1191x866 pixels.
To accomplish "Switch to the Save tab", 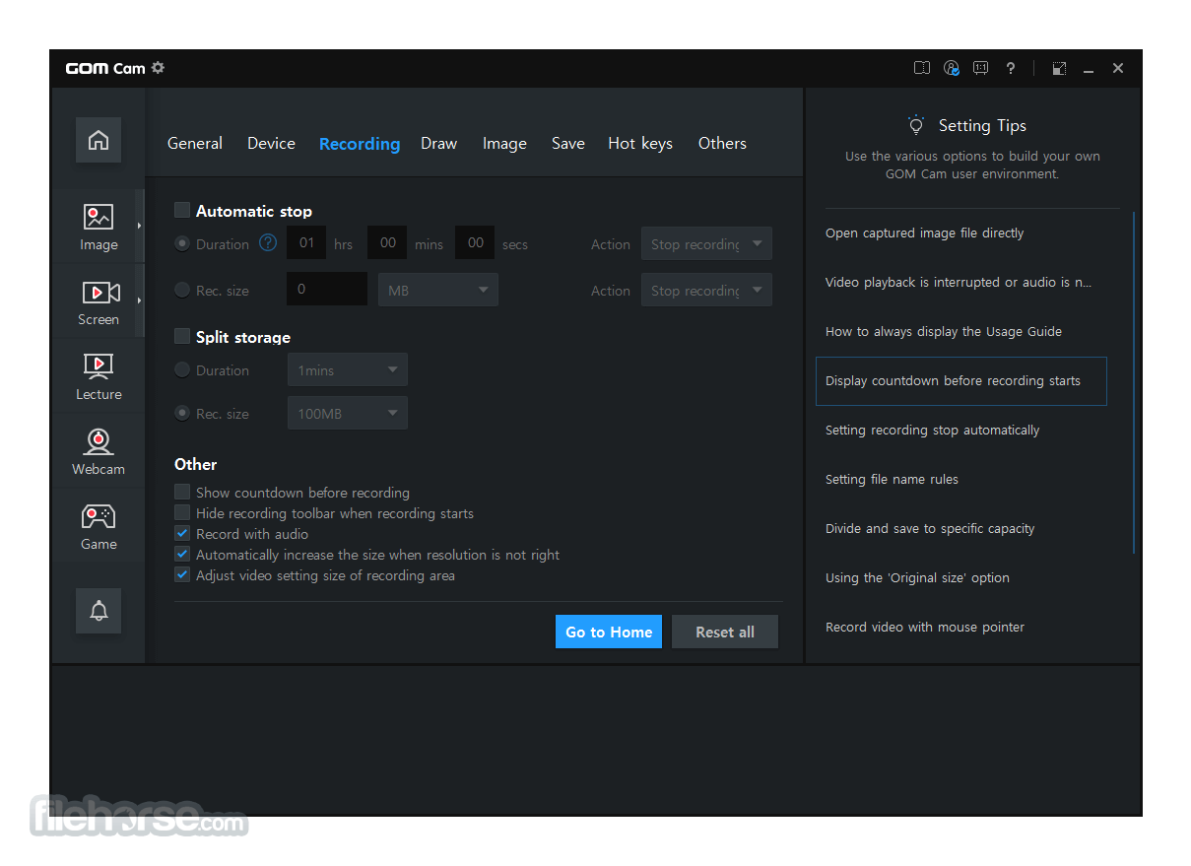I will point(568,143).
